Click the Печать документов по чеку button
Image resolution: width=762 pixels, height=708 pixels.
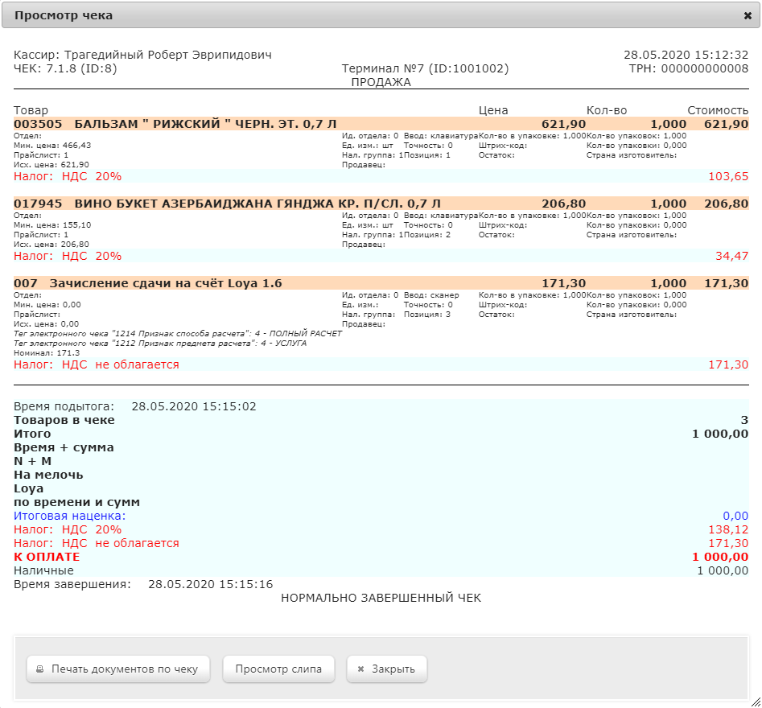118,669
